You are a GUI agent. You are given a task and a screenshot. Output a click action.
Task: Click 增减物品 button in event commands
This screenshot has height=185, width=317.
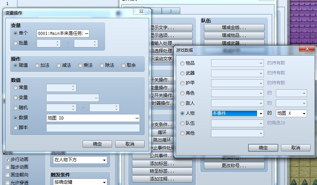click(234, 35)
